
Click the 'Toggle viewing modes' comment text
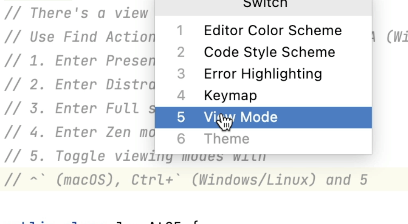tap(102, 156)
